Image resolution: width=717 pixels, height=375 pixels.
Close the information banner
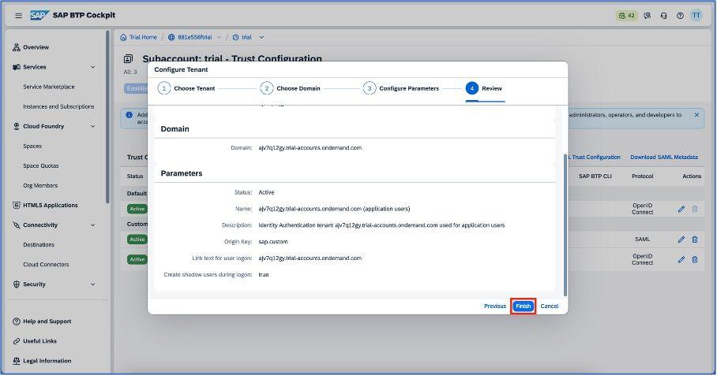tap(696, 115)
